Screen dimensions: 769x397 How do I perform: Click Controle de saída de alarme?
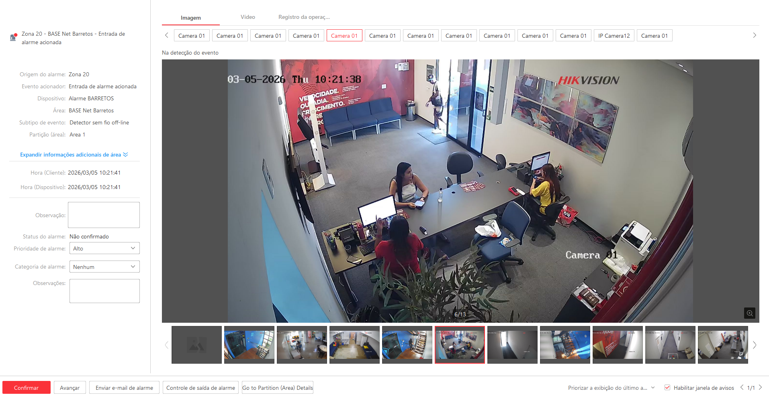pyautogui.click(x=200, y=388)
